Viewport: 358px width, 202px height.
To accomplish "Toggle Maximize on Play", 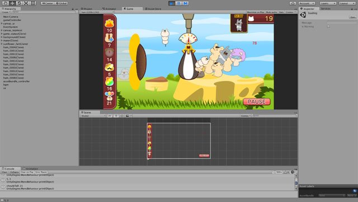I will coord(256,12).
